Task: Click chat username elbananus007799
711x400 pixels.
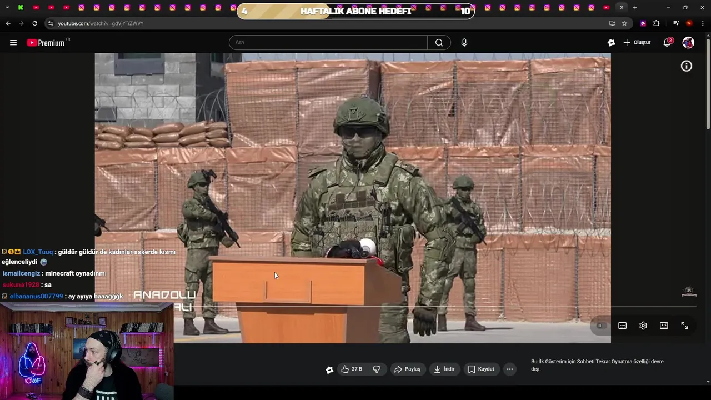Action: [x=37, y=297]
